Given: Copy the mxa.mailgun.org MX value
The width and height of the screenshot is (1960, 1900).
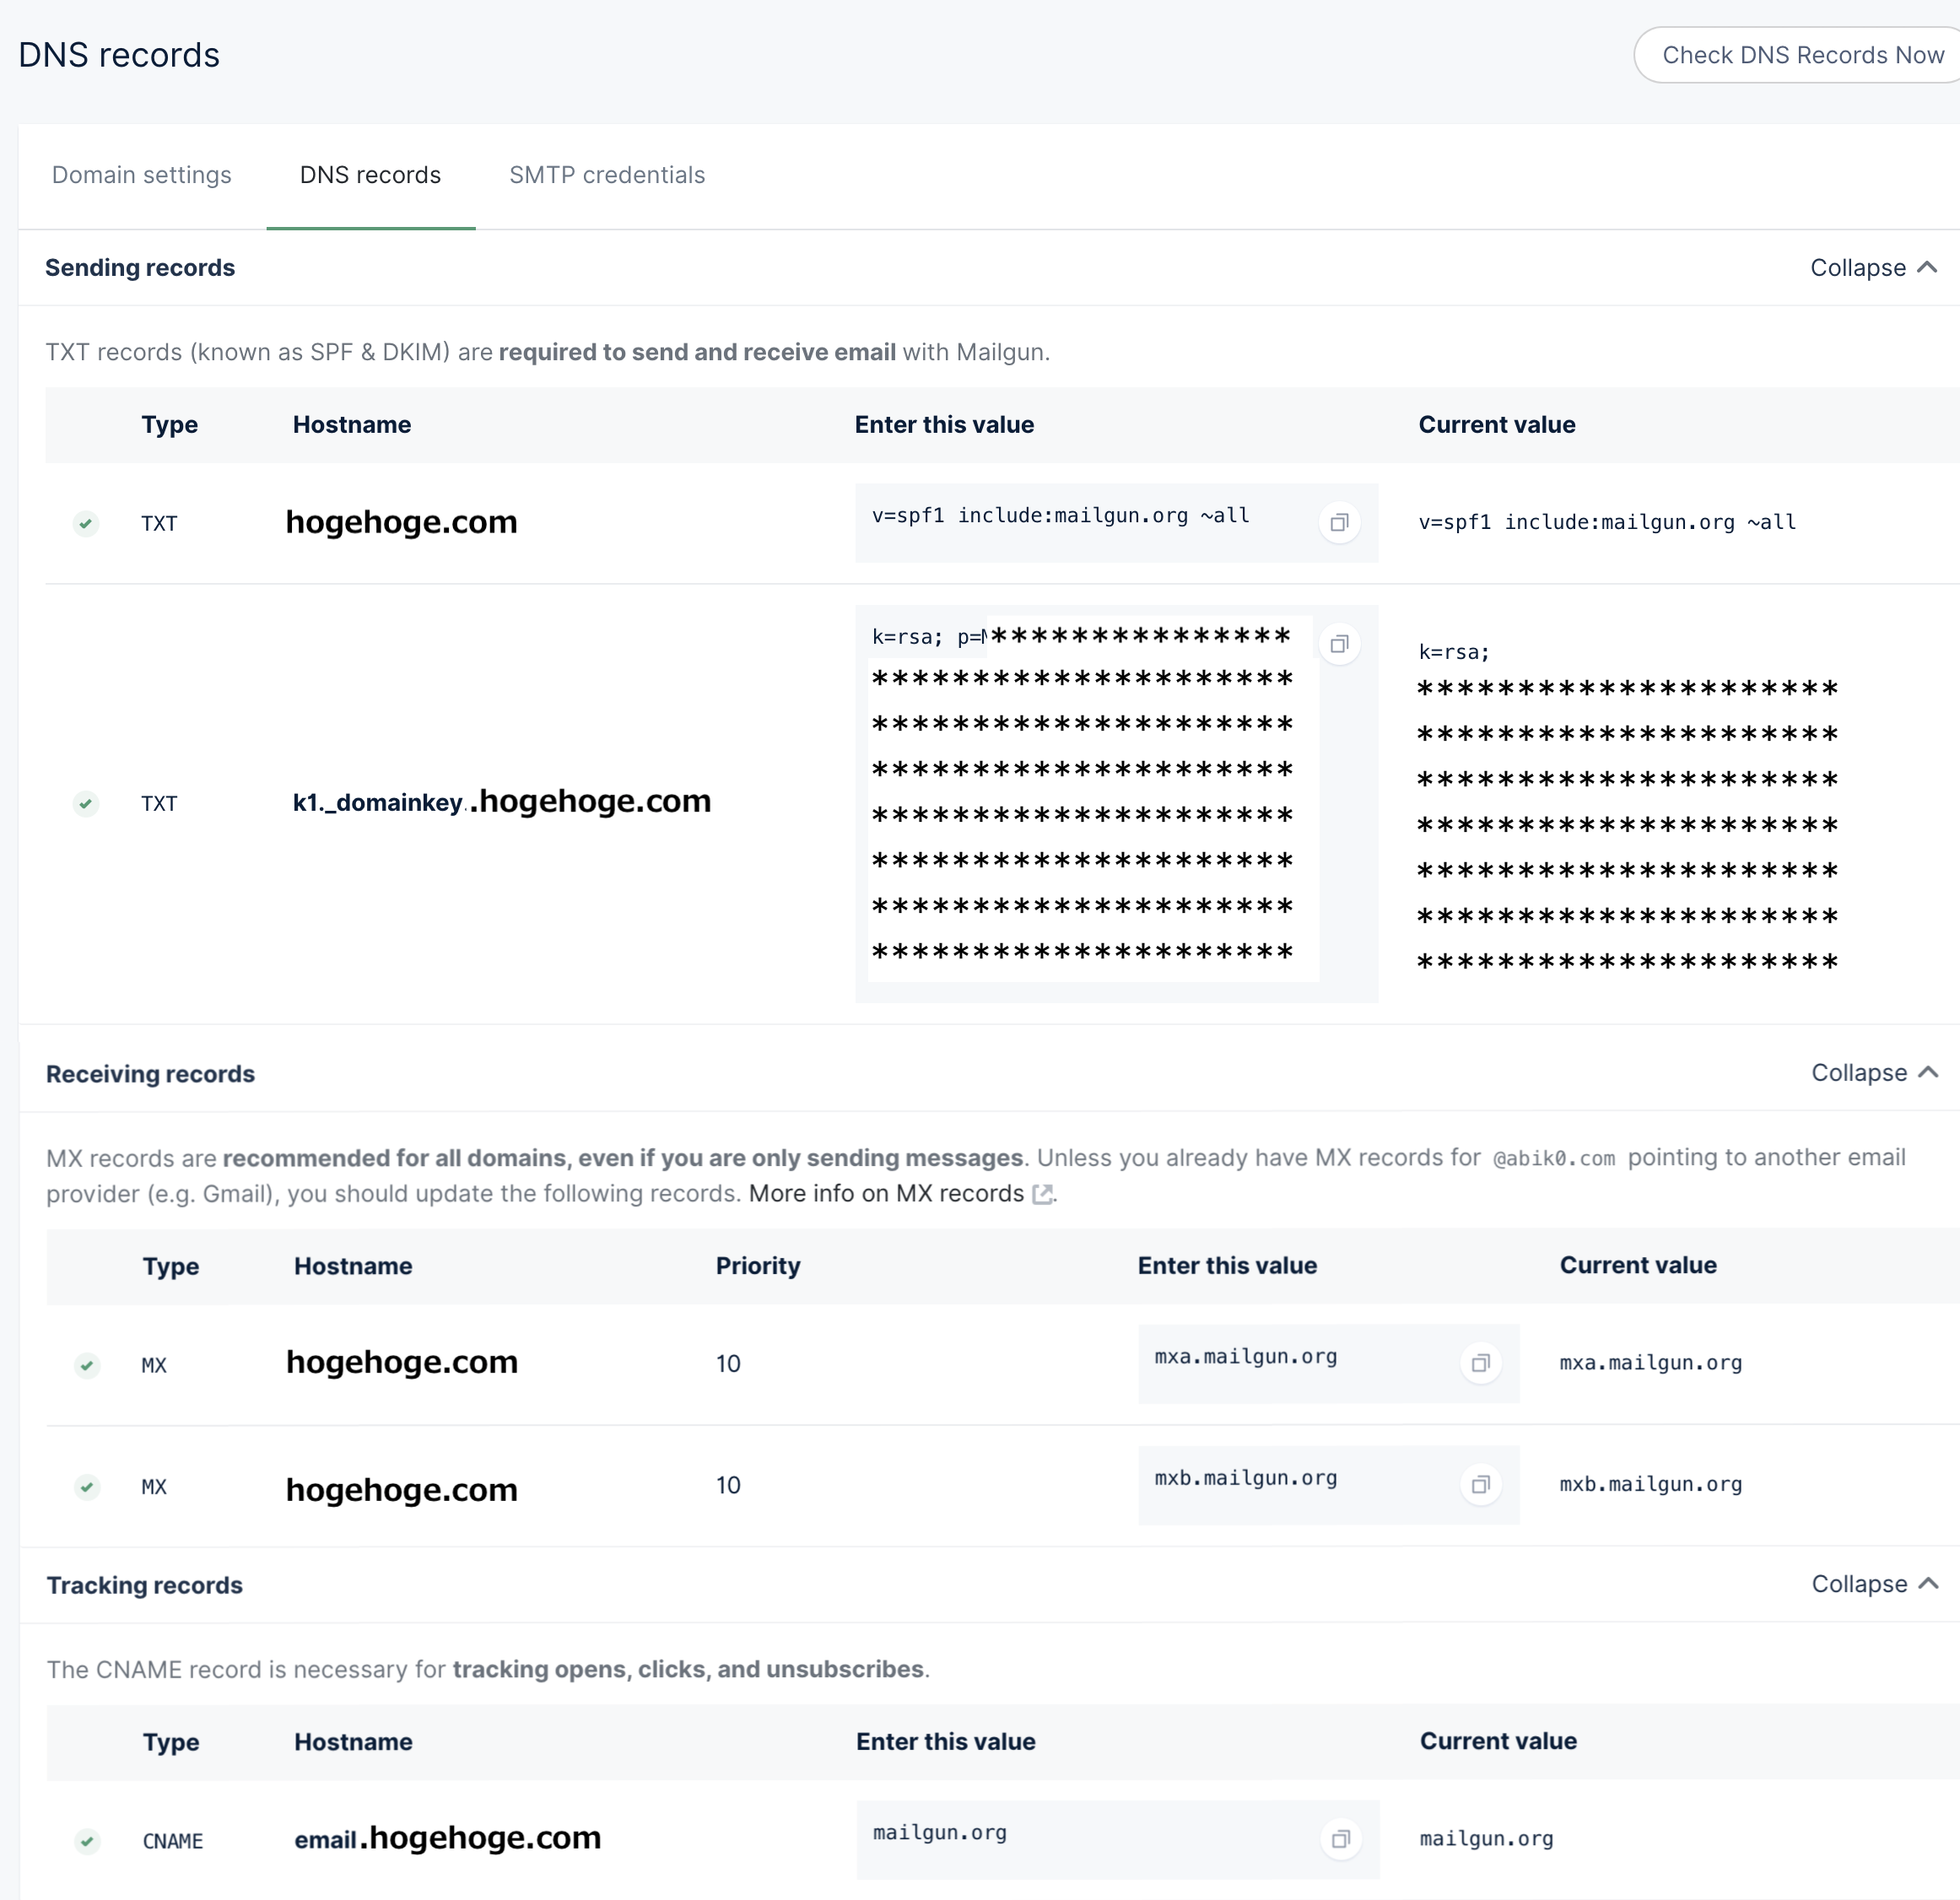Looking at the screenshot, I should 1480,1363.
